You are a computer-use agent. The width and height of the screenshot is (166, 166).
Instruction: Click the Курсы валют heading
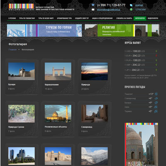tap(133, 43)
